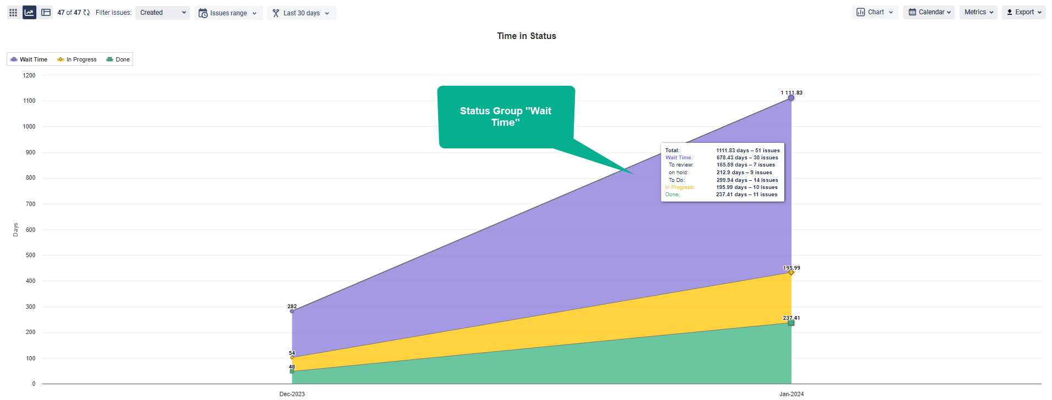Expand the Last 30 days dropdown arrow
The image size is (1052, 400).
327,13
